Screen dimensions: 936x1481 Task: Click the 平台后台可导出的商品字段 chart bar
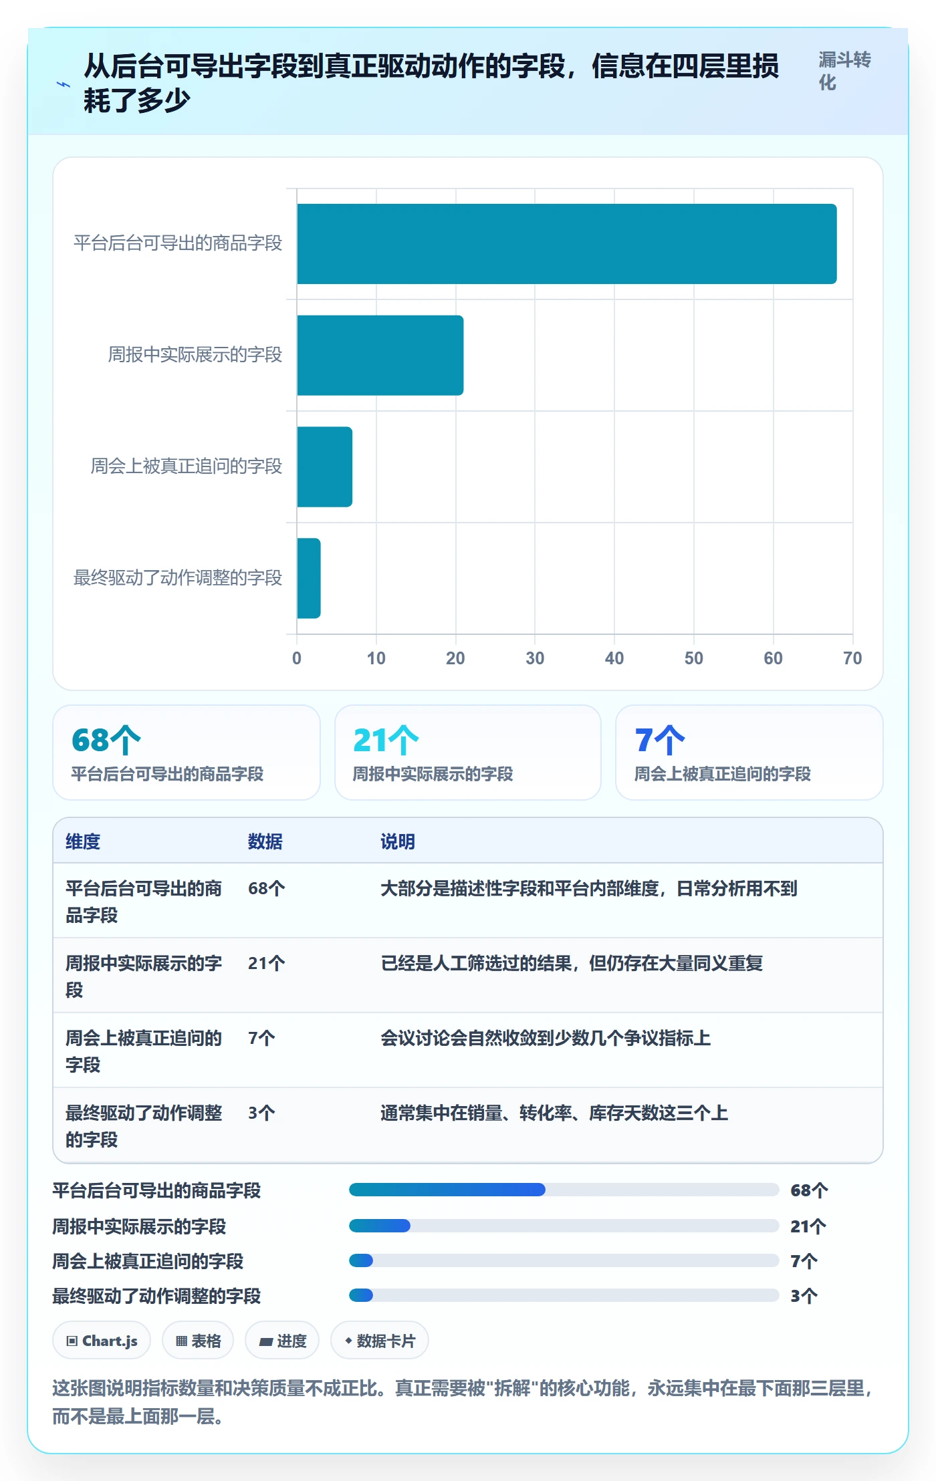pyautogui.click(x=567, y=244)
